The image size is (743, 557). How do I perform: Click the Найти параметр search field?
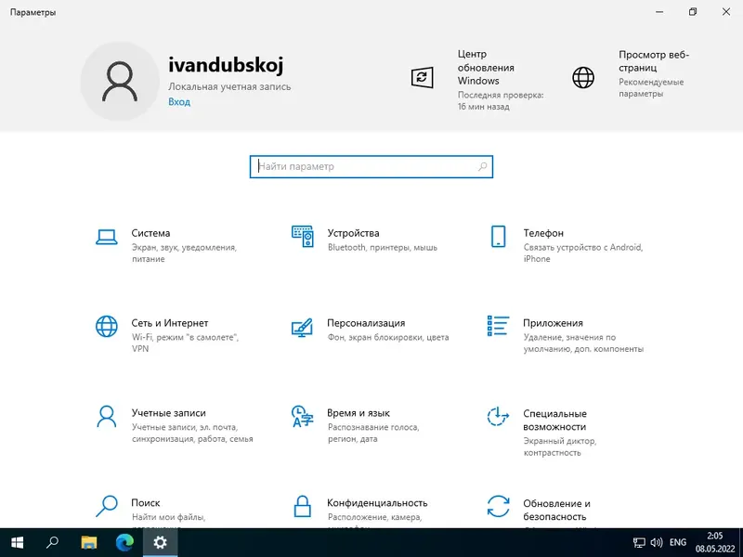(x=371, y=166)
